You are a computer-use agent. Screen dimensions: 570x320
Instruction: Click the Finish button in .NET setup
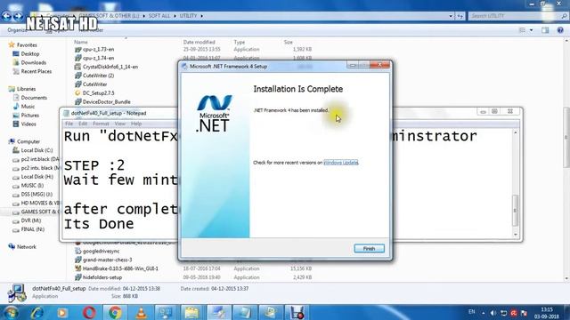tap(369, 249)
